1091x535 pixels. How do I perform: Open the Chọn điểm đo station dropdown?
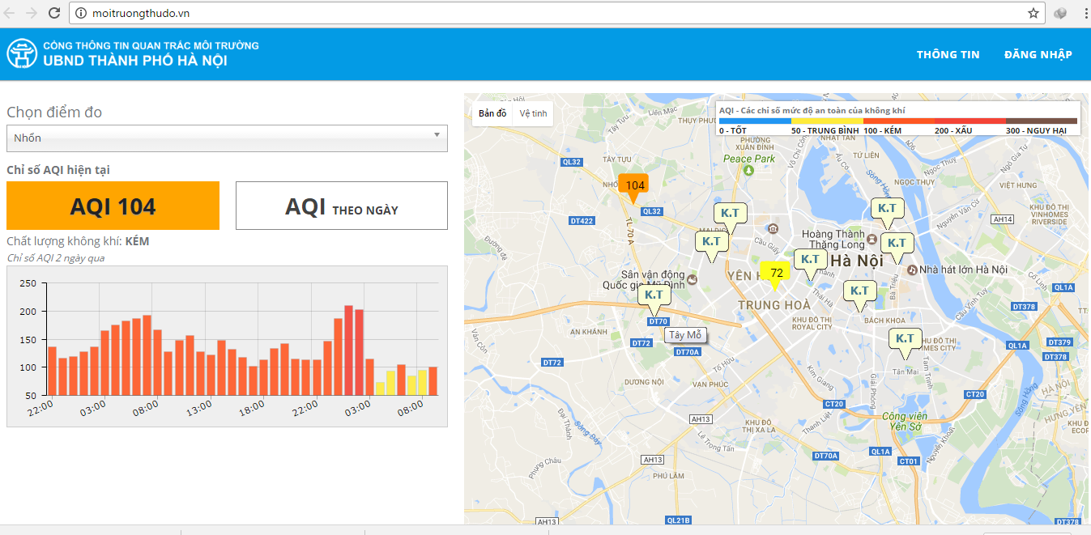(227, 138)
